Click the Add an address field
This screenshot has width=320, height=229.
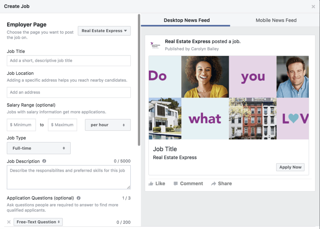pyautogui.click(x=68, y=92)
